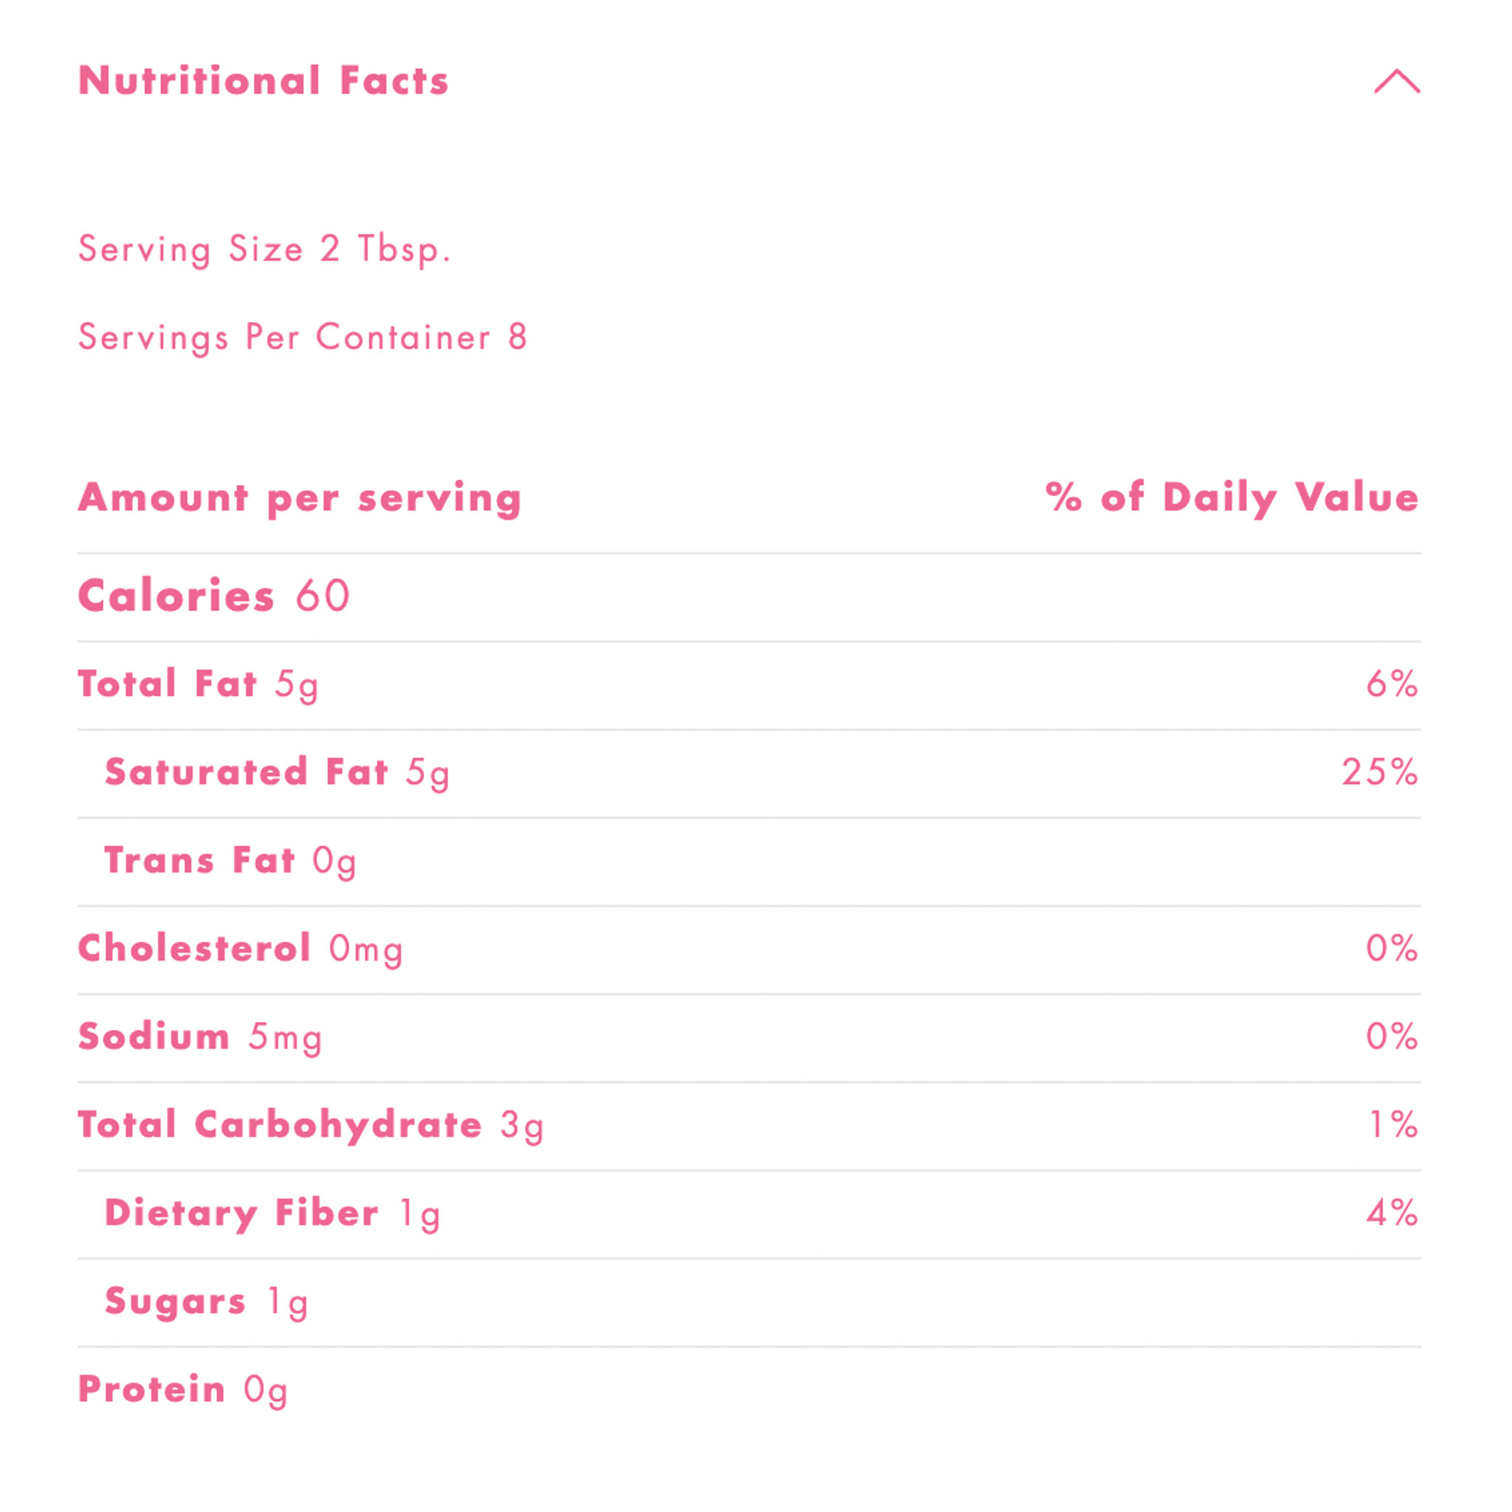The height and width of the screenshot is (1512, 1512).
Task: Click the Trans Fat 0g row
Action: [x=230, y=861]
